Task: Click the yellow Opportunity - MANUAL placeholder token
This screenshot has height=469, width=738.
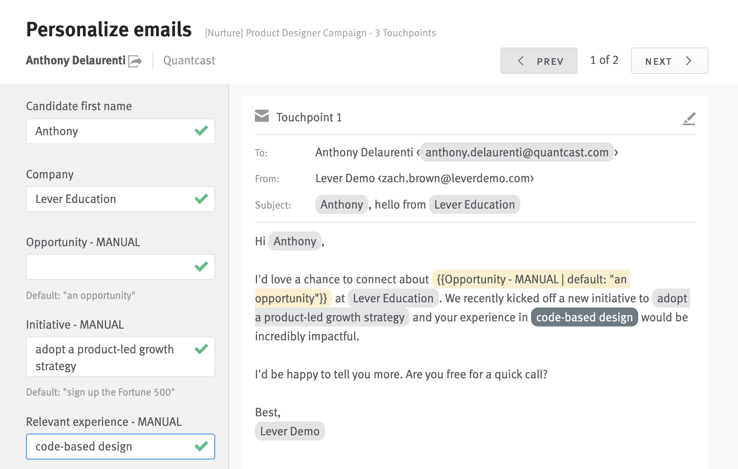Action: [531, 279]
